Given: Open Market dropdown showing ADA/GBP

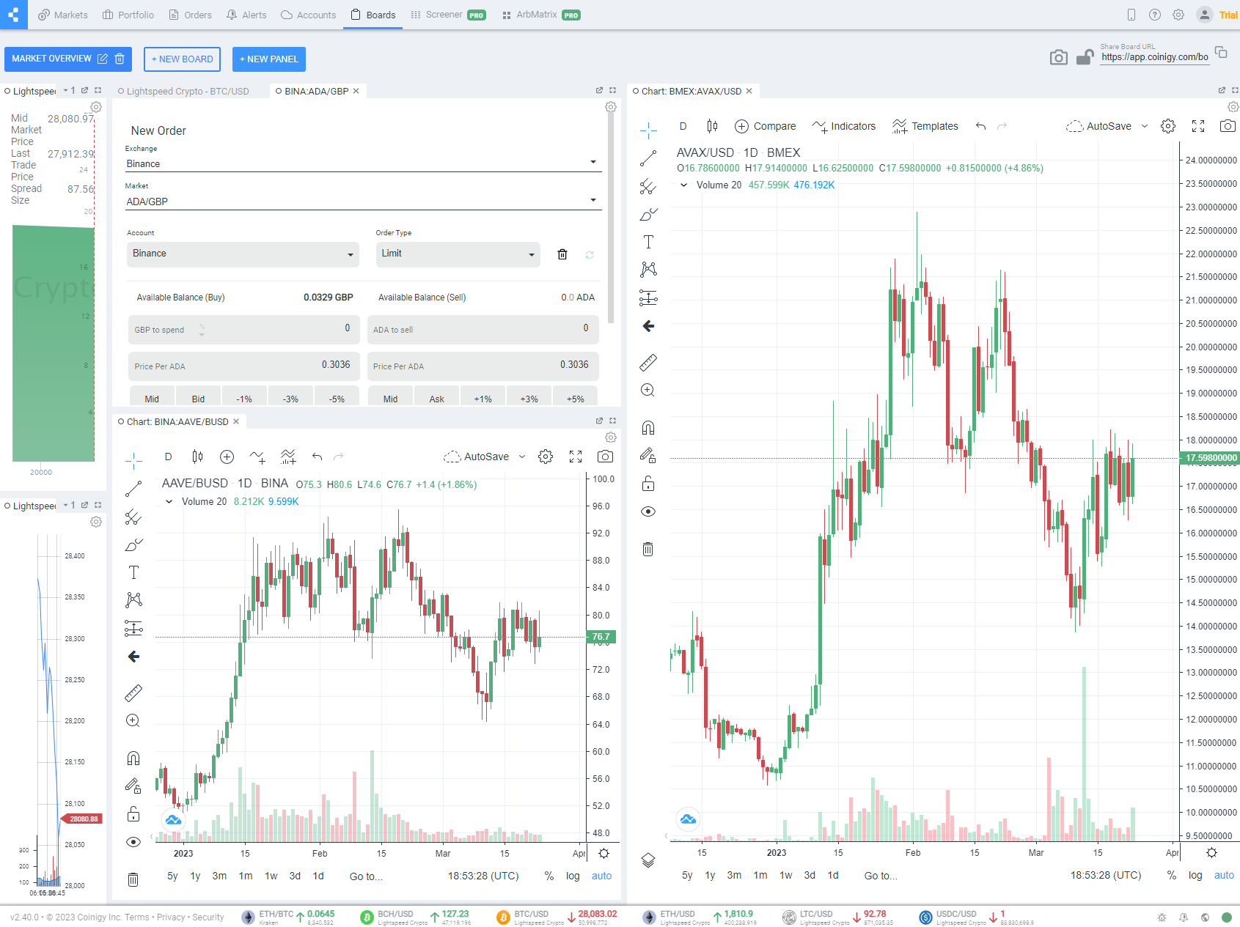Looking at the screenshot, I should [x=364, y=202].
